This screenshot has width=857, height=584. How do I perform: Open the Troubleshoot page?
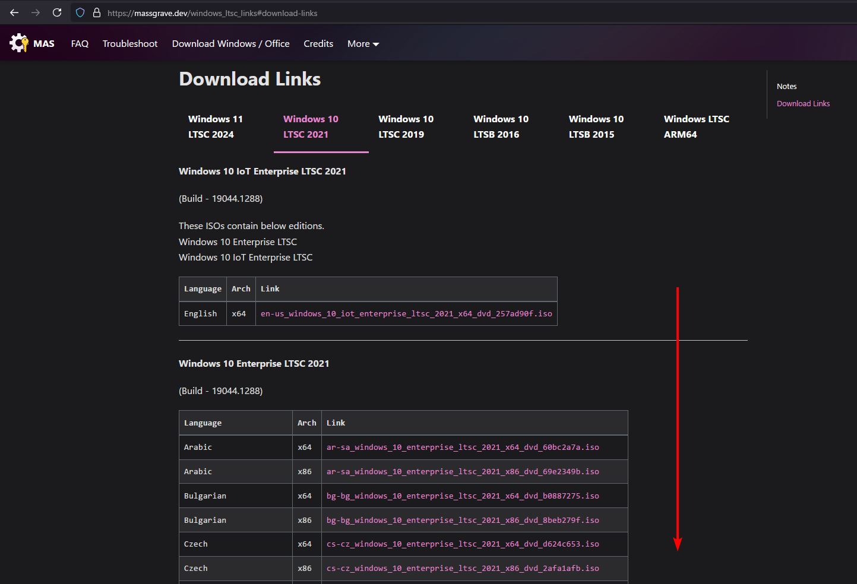(x=130, y=43)
